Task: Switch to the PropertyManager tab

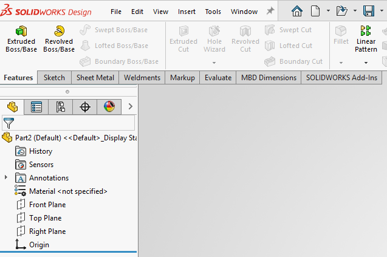Action: point(36,107)
